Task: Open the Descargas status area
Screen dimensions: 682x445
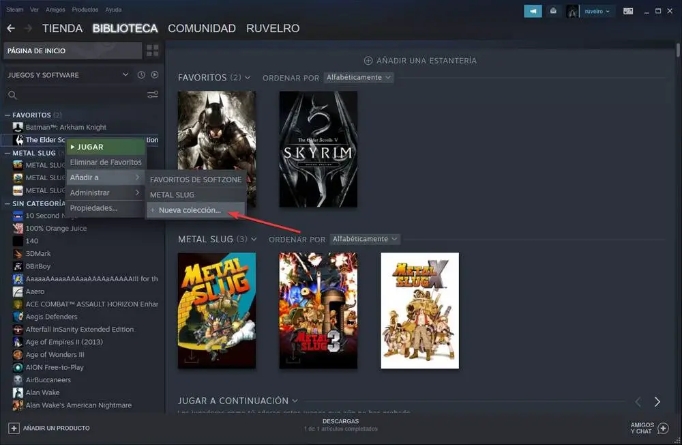Action: click(x=340, y=425)
